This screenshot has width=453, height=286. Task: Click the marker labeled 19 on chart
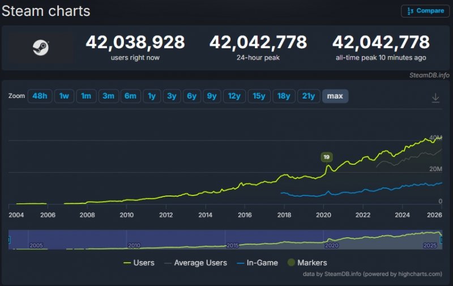coord(327,157)
